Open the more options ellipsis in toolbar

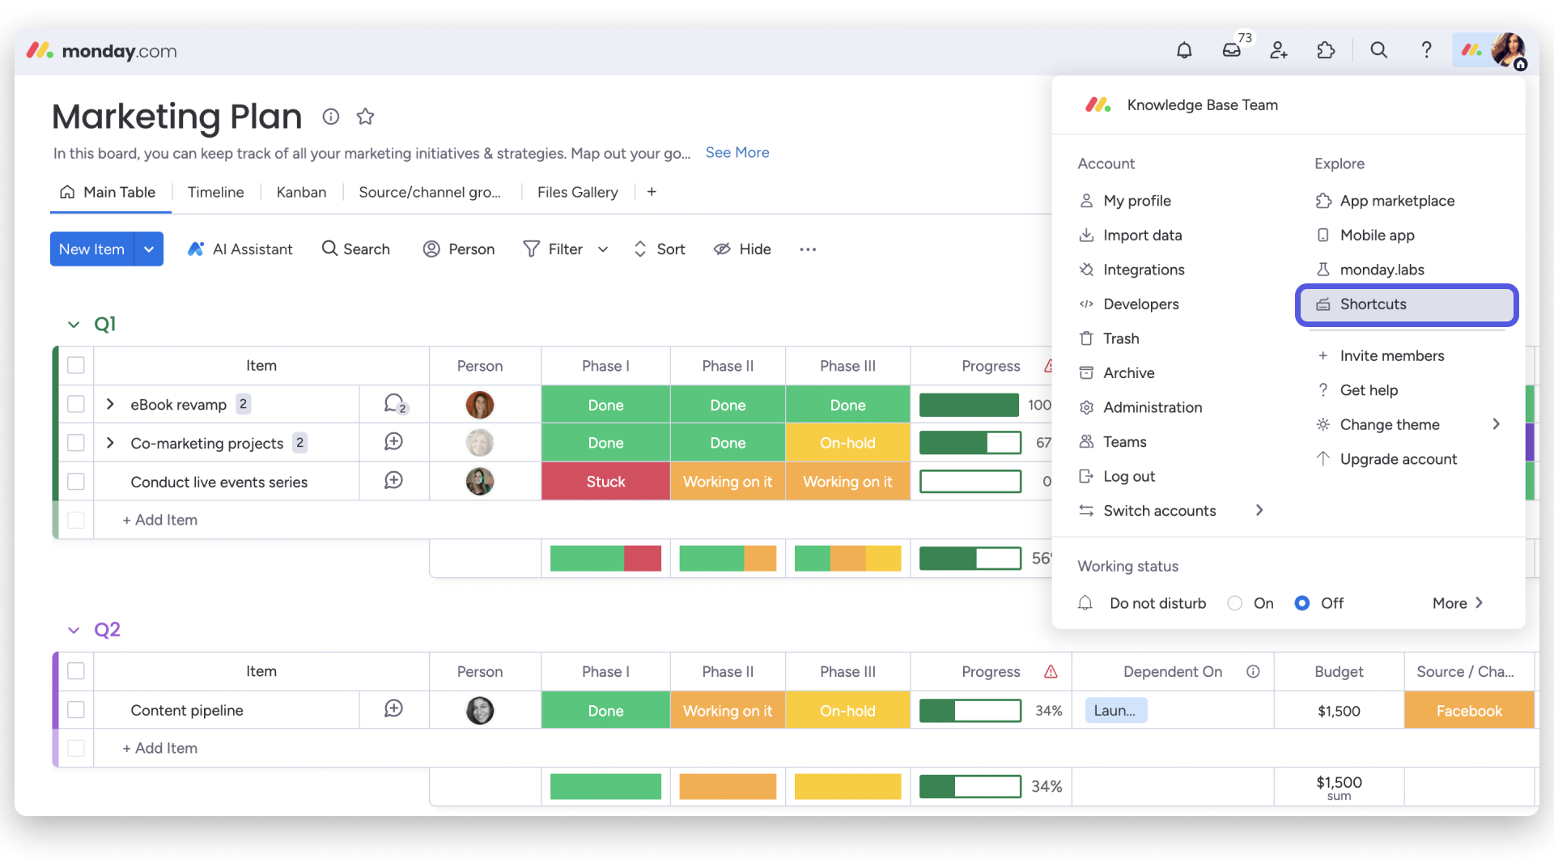point(808,249)
